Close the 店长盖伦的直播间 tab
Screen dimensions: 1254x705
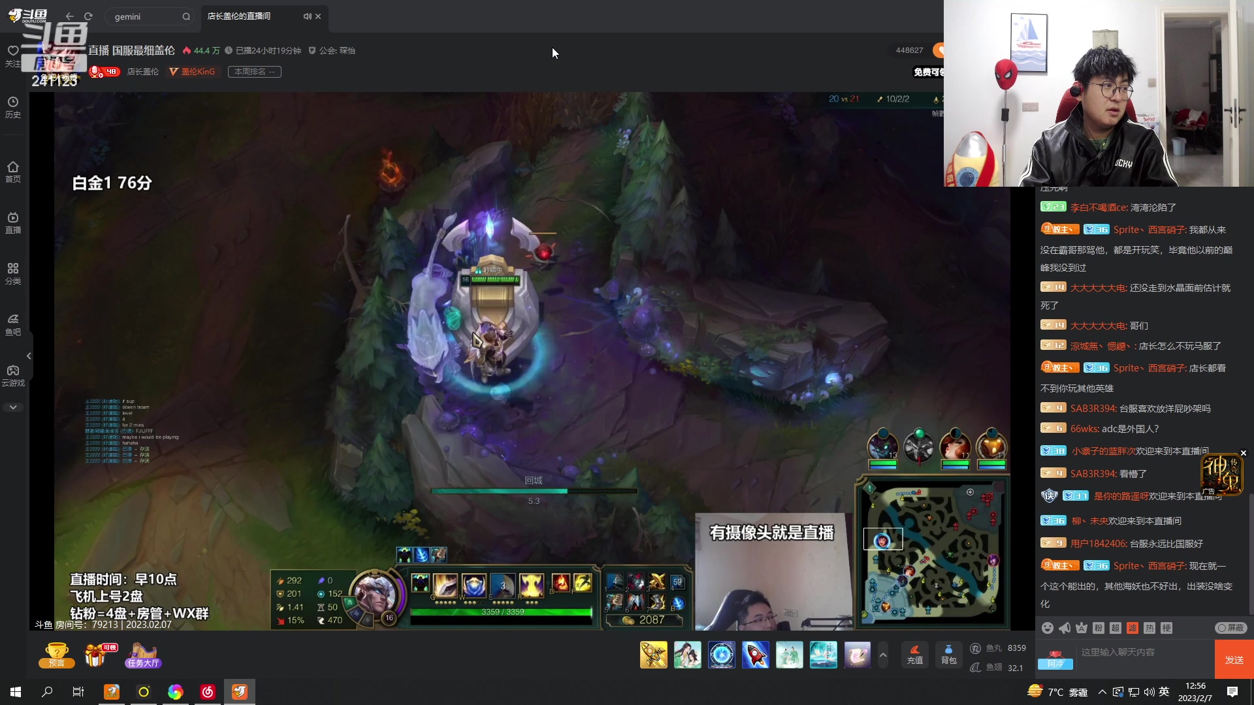coord(318,16)
